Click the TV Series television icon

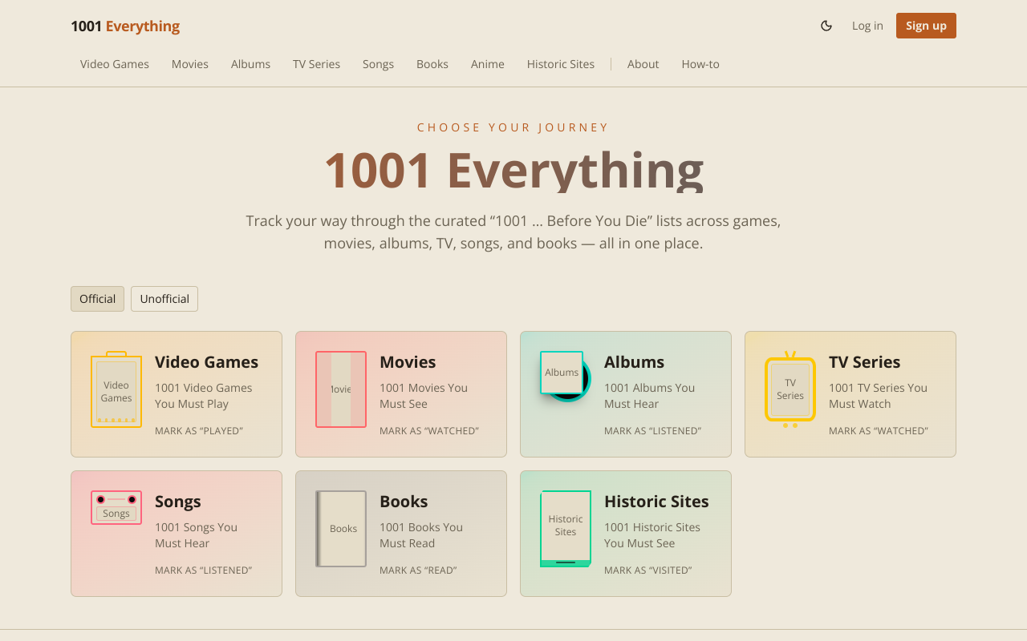[790, 389]
